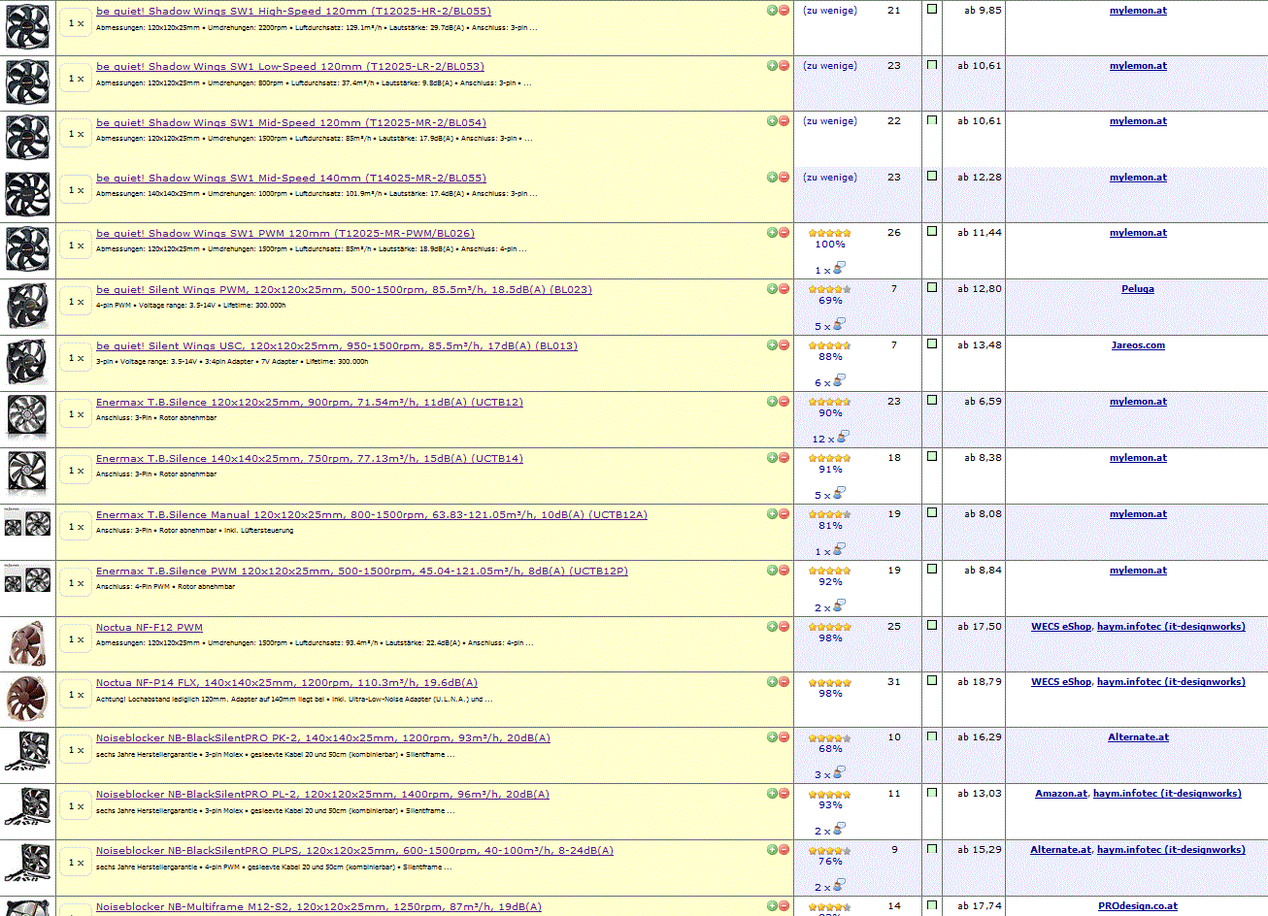Screen dimensions: 1268x916
Task: Click green plus icon for Shadow Wings SW1 Mid-Speed 140mm
Action: coord(772,178)
